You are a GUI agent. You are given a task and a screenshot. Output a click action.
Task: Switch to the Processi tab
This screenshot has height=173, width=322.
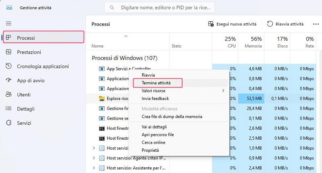(x=43, y=38)
